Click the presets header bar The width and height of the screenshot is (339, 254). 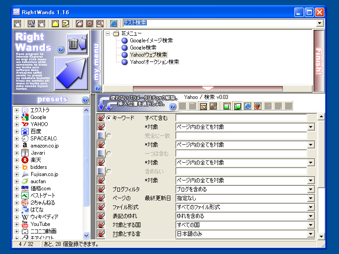point(52,99)
